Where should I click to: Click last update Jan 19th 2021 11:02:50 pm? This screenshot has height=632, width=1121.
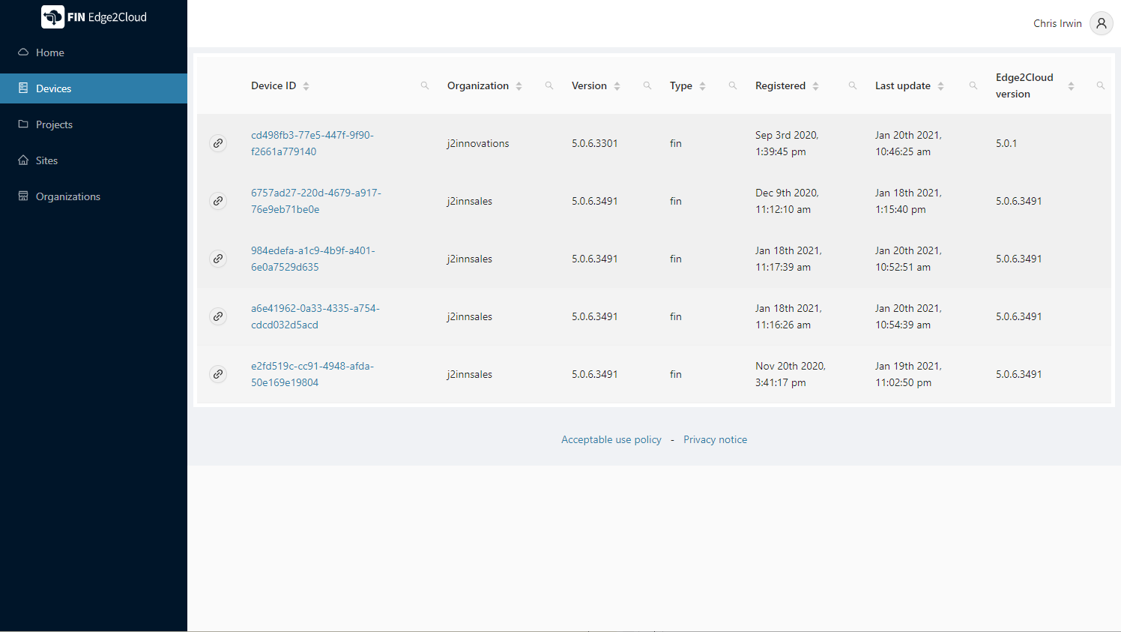908,374
